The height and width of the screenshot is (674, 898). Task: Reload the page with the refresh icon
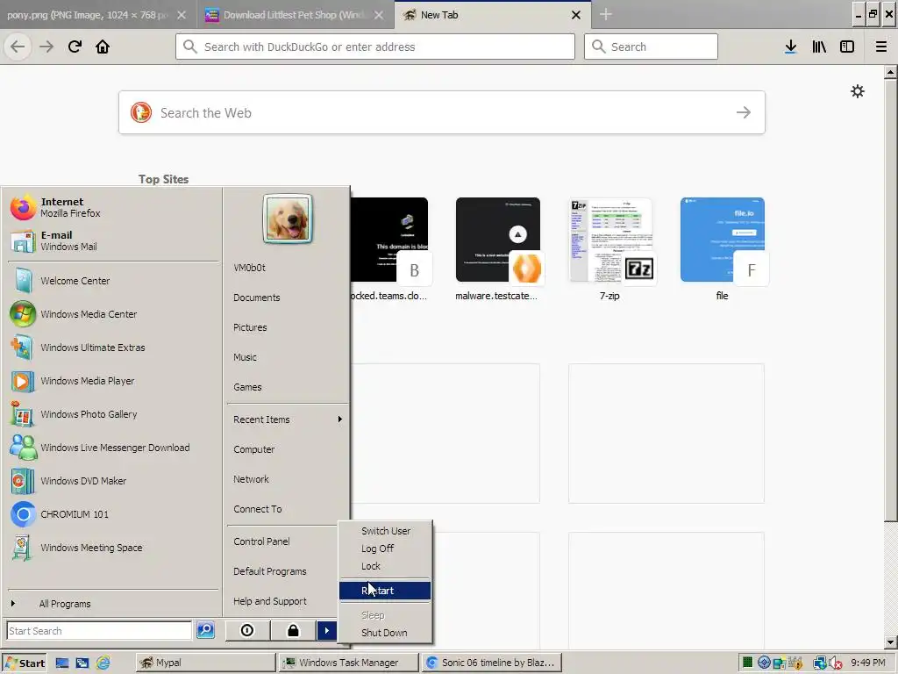pyautogui.click(x=75, y=47)
